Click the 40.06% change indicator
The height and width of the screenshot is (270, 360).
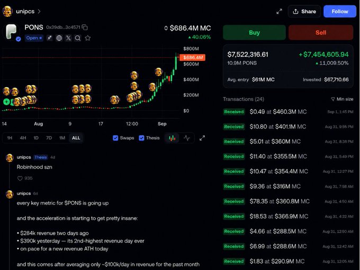[199, 37]
